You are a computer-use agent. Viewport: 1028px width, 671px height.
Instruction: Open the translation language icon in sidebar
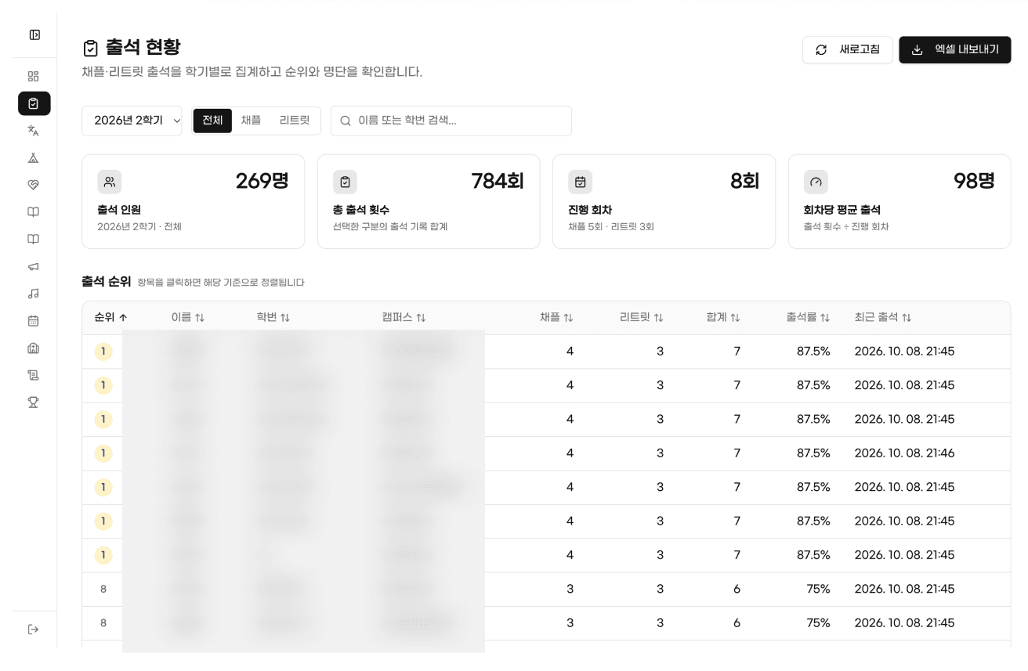pos(34,131)
